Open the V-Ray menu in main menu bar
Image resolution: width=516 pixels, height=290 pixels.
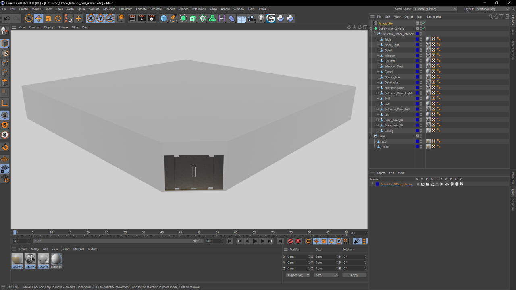click(x=213, y=9)
